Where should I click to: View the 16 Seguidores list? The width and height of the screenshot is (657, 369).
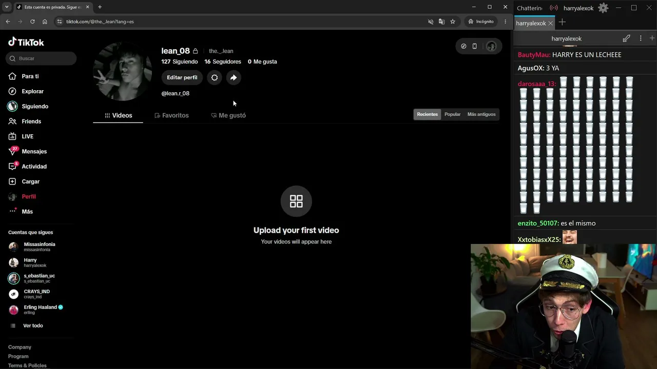pyautogui.click(x=223, y=61)
